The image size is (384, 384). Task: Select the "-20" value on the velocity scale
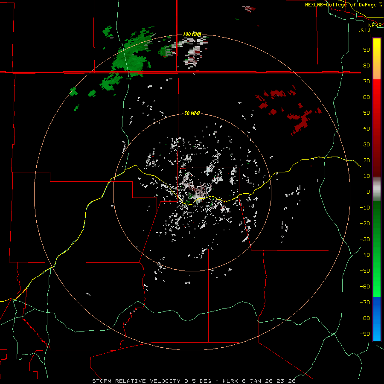(365, 223)
